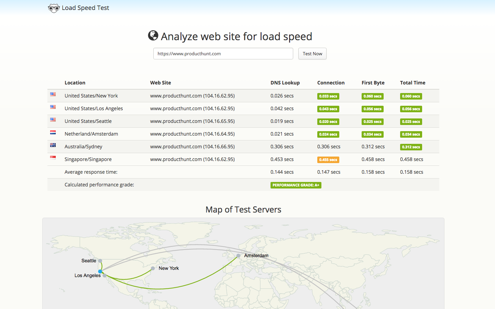Click the 0.060 secs First Byte badge

click(373, 96)
